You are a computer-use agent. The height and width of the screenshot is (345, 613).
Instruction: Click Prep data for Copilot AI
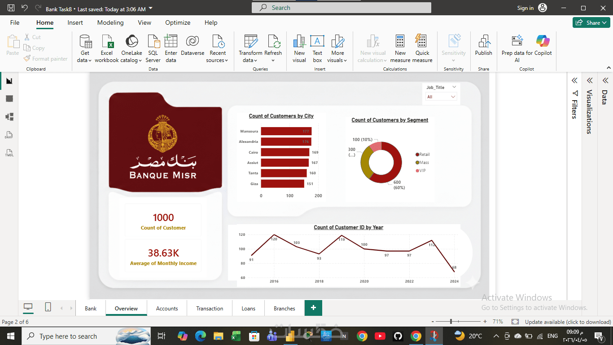(x=517, y=49)
